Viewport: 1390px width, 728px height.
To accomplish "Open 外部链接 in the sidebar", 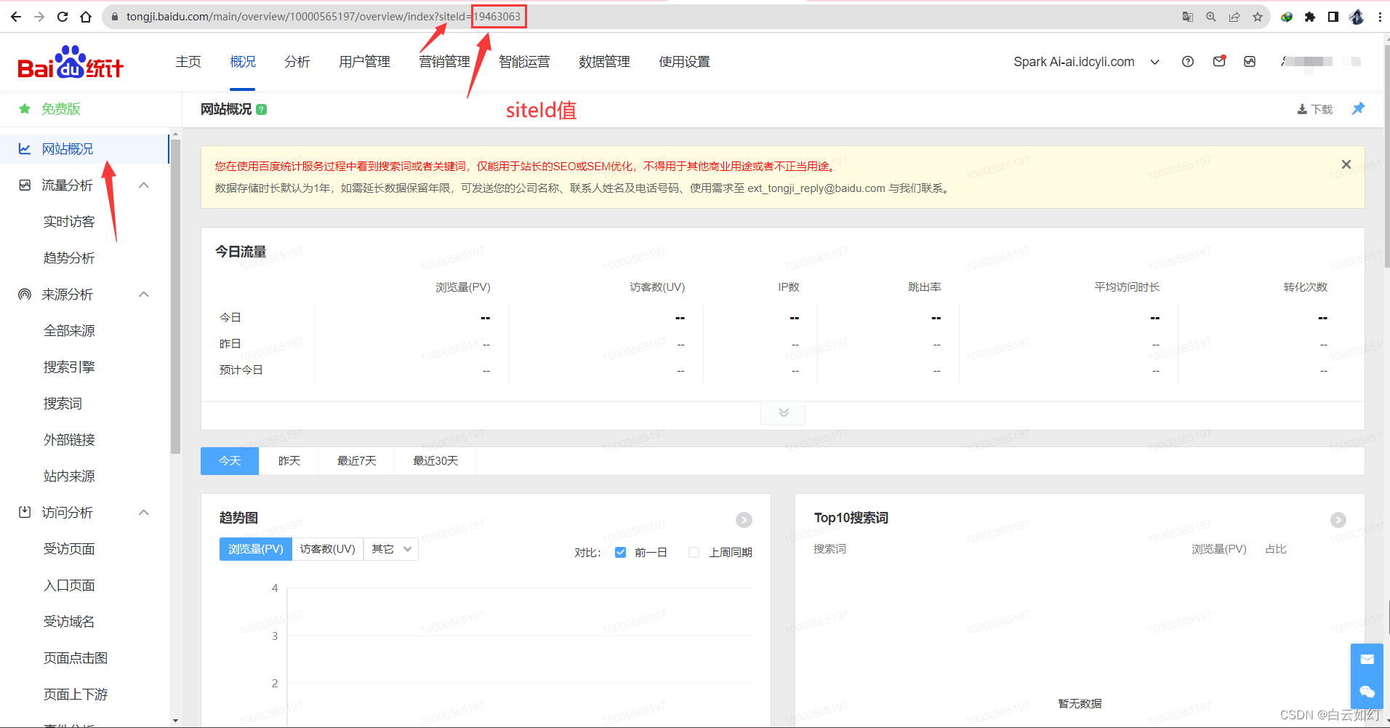I will [69, 440].
